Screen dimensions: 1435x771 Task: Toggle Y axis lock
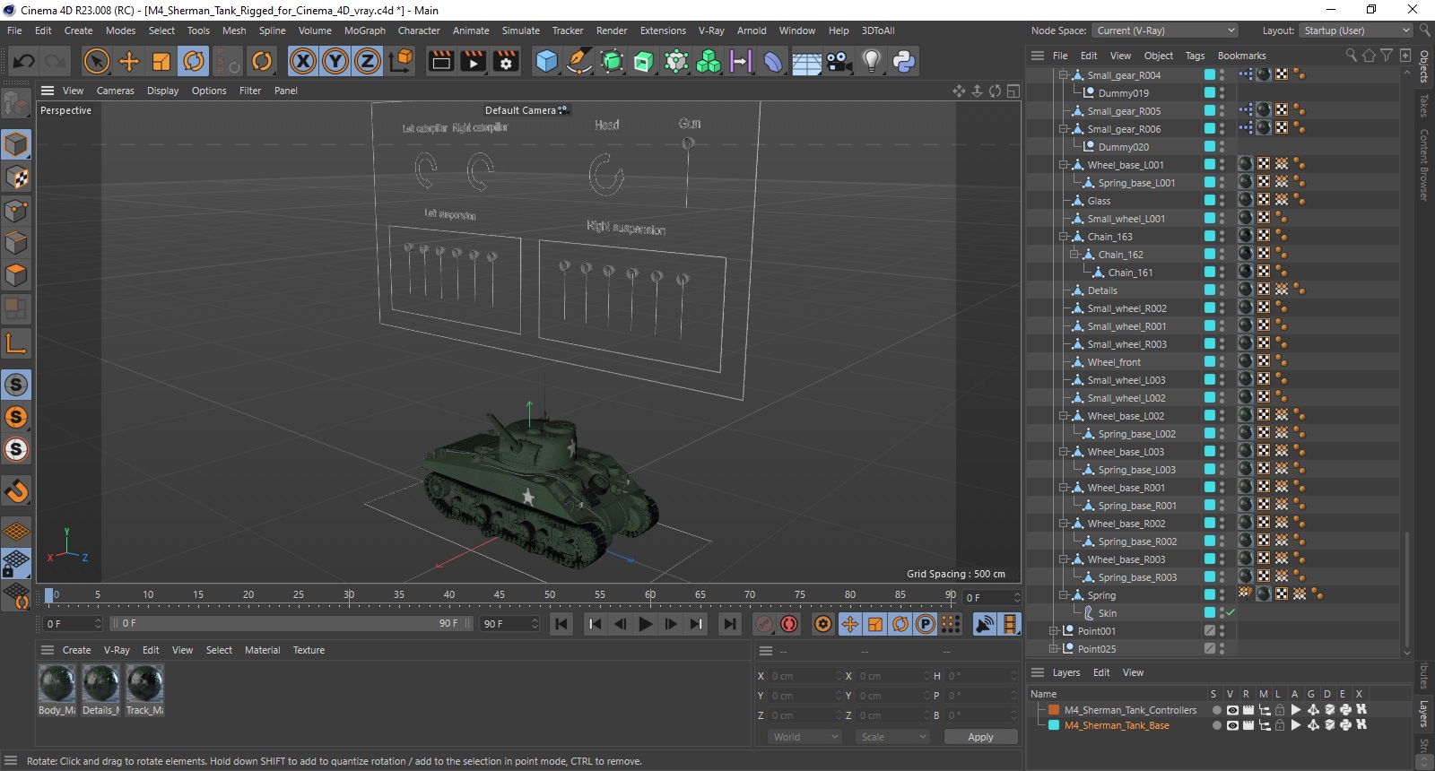pos(335,61)
